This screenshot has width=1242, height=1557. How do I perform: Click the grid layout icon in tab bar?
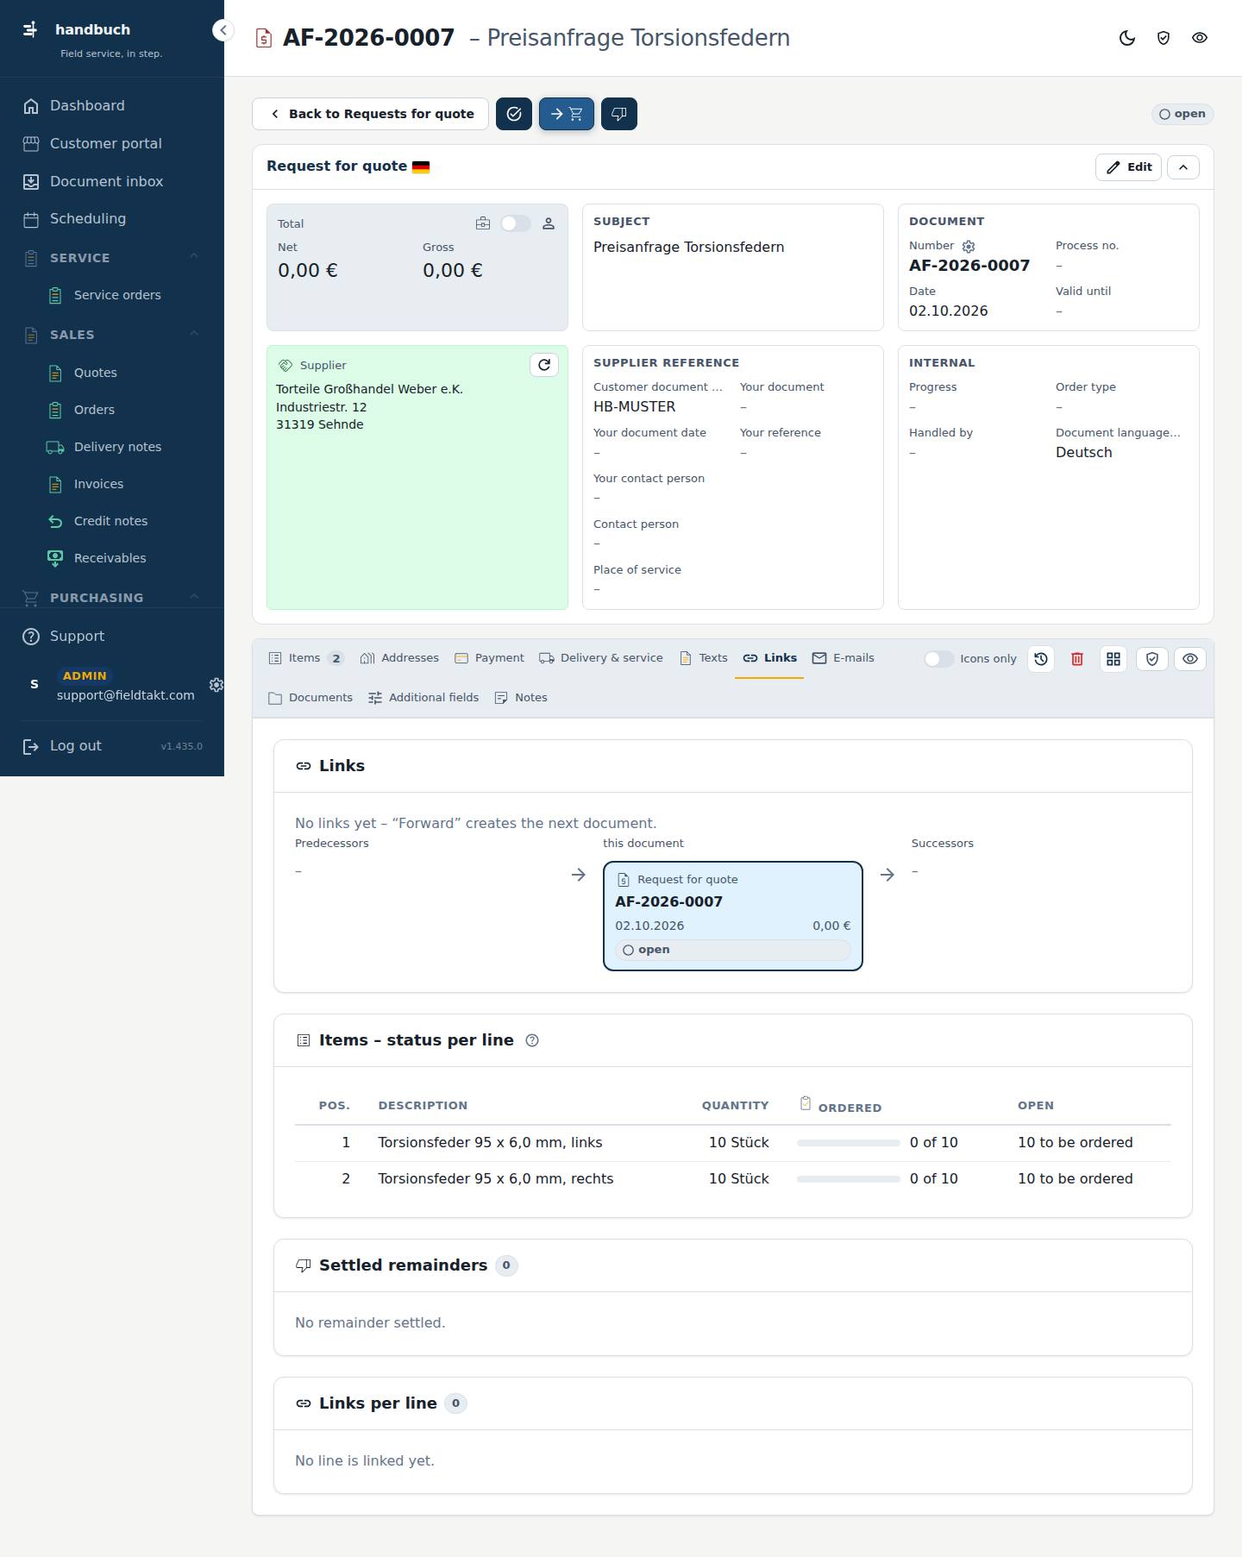click(x=1113, y=659)
